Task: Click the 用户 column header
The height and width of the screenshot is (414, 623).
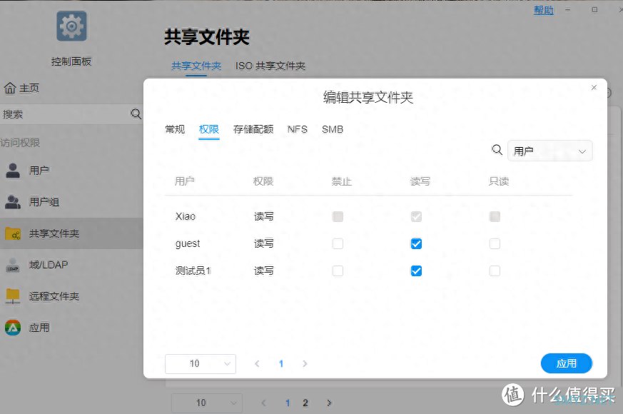Action: [x=185, y=181]
